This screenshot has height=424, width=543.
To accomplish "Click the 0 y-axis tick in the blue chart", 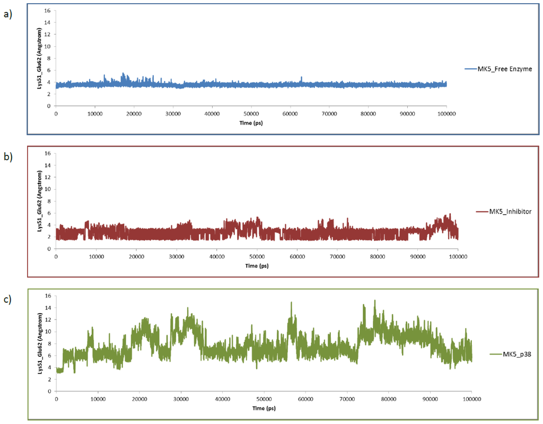I will [x=49, y=105].
